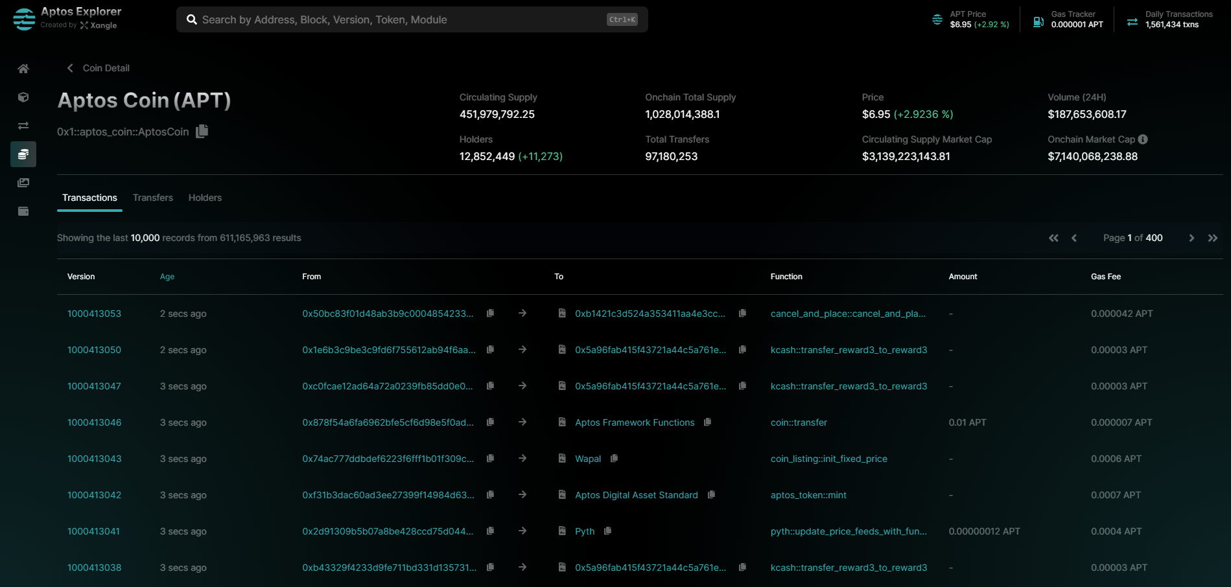Image resolution: width=1231 pixels, height=587 pixels.
Task: Switch to the Transfers tab
Action: coord(153,198)
